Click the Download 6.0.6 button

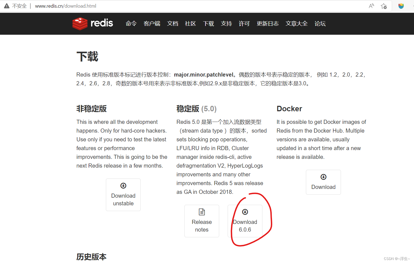click(x=245, y=221)
